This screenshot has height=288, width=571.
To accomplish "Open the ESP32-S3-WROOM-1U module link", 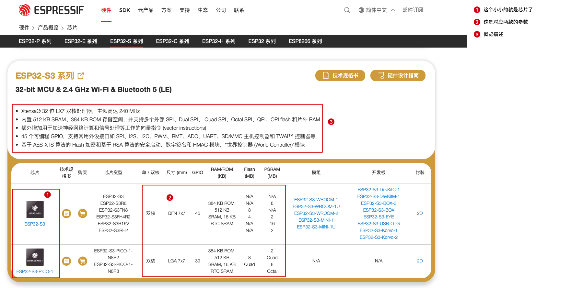I will click(x=316, y=206).
